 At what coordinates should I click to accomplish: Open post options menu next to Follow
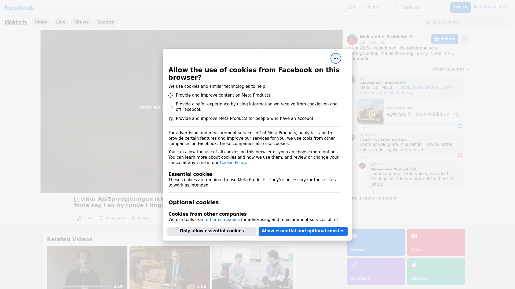click(x=465, y=39)
